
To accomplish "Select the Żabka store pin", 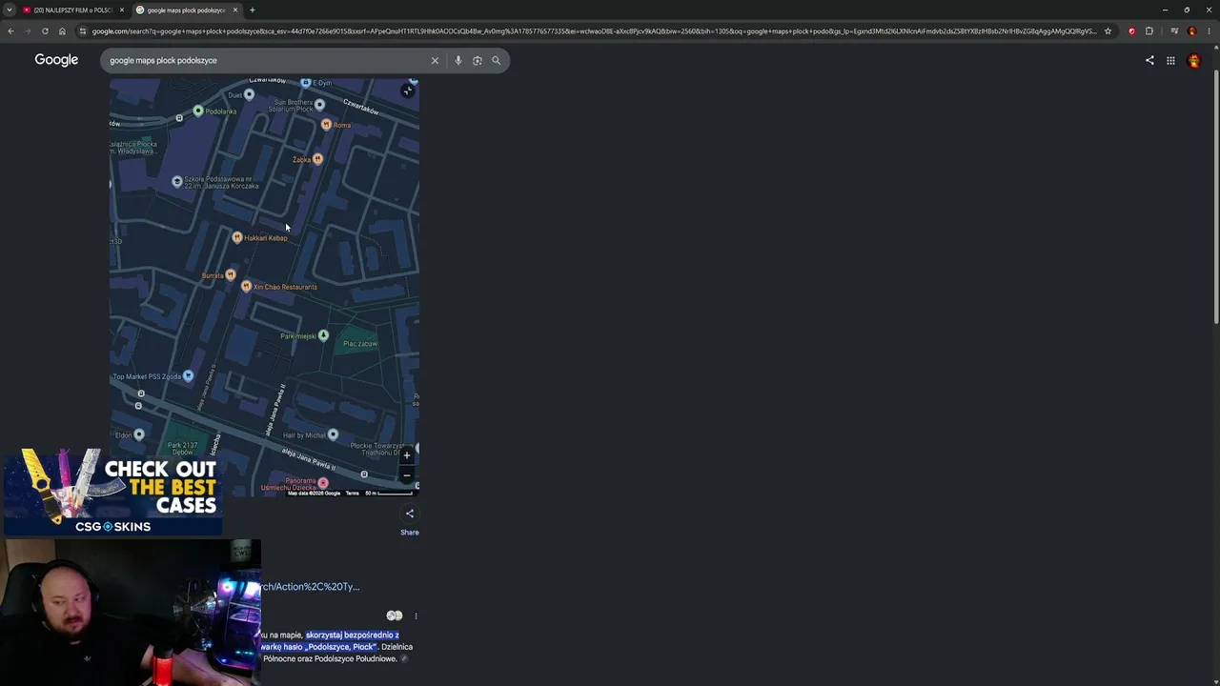I will click(317, 158).
